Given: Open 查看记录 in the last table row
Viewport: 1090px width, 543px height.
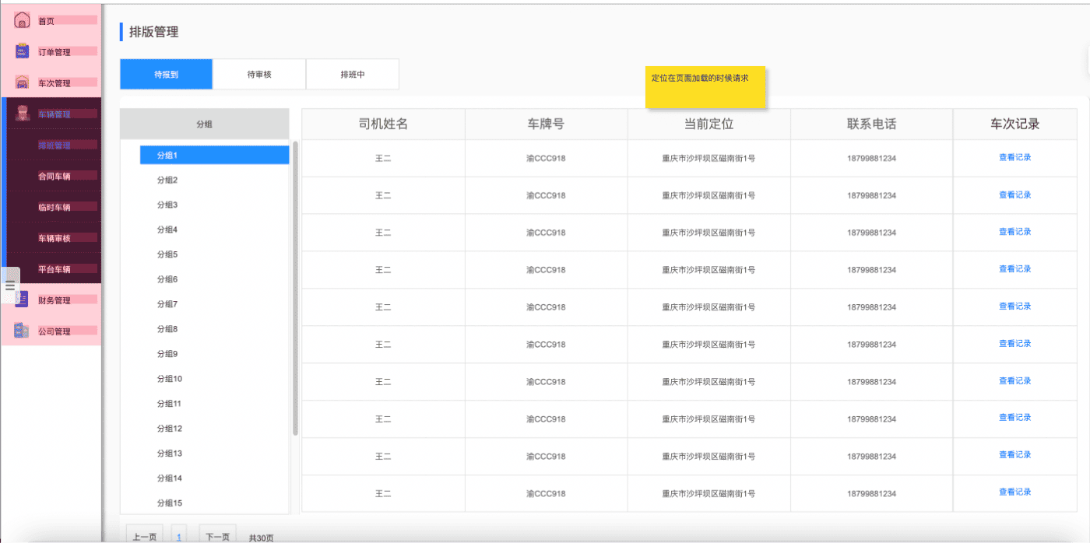Looking at the screenshot, I should tap(1014, 492).
